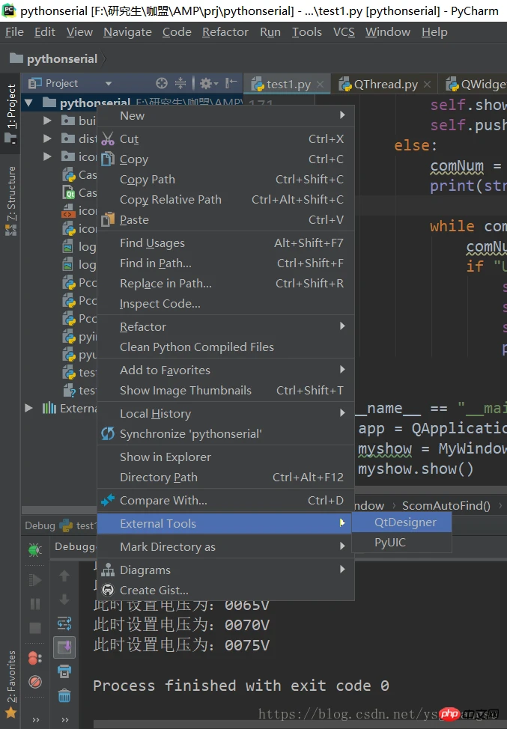View breakpoints with red dots icon
Viewport: 507px width, 729px height.
[35, 658]
